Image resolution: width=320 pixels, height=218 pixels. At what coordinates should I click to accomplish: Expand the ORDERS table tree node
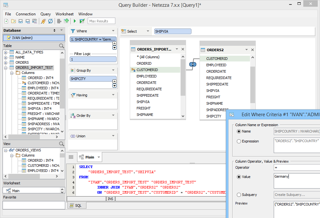point(5,62)
